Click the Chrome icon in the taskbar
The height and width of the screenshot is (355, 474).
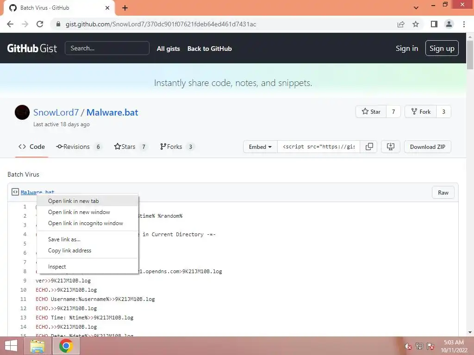66,346
